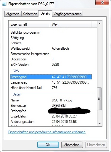Click the Automatisch value
This screenshot has height=152, width=111.
60,48
